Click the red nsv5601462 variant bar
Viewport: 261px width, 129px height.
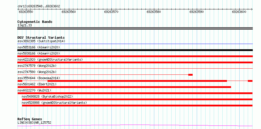(124, 87)
